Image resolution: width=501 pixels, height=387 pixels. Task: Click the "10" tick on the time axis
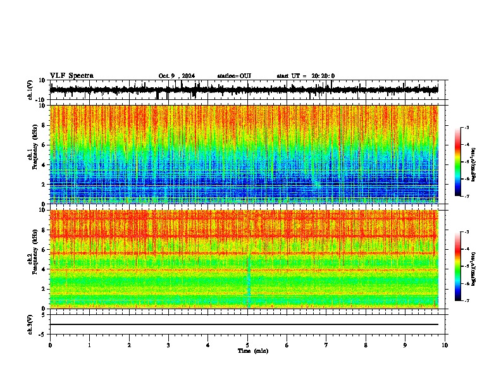445,345
